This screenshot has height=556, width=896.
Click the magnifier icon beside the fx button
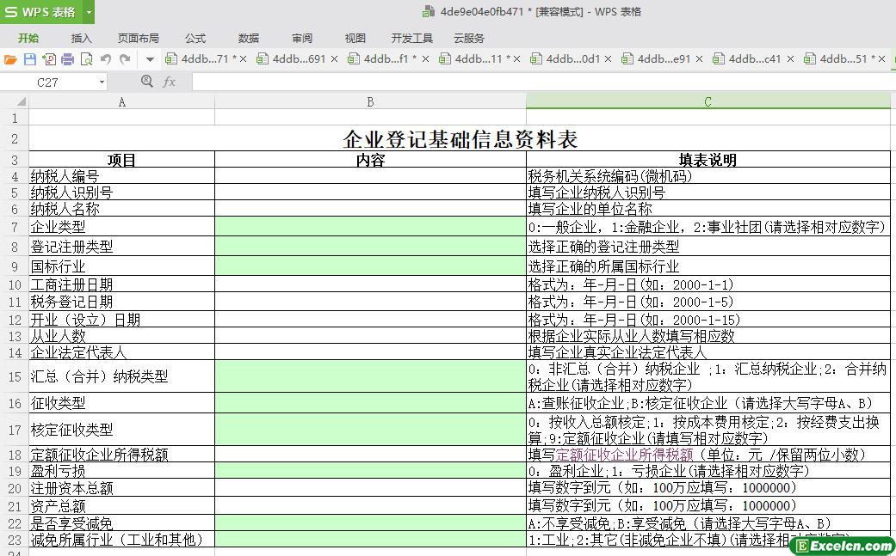pyautogui.click(x=146, y=82)
